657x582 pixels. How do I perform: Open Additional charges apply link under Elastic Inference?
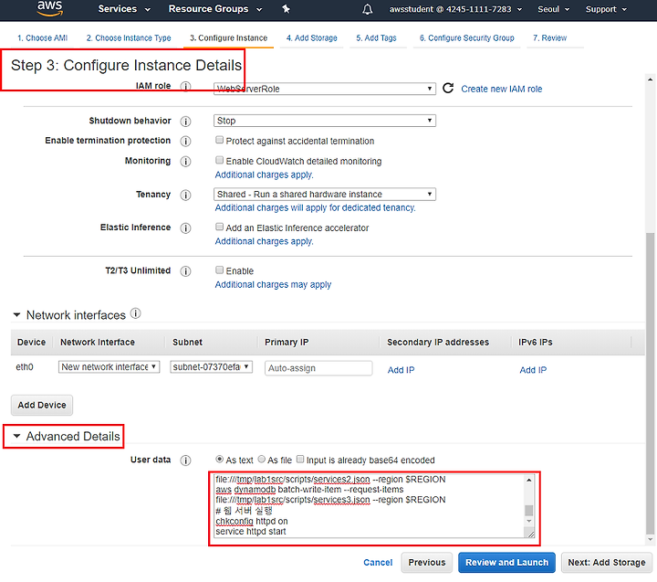tap(264, 241)
